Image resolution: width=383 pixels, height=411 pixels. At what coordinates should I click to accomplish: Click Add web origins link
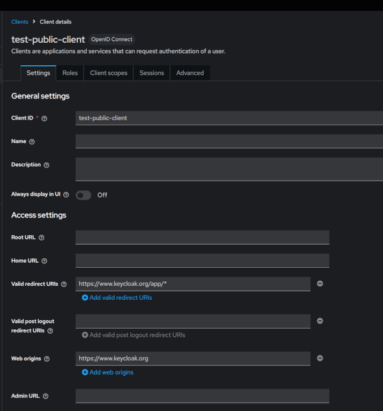point(108,373)
